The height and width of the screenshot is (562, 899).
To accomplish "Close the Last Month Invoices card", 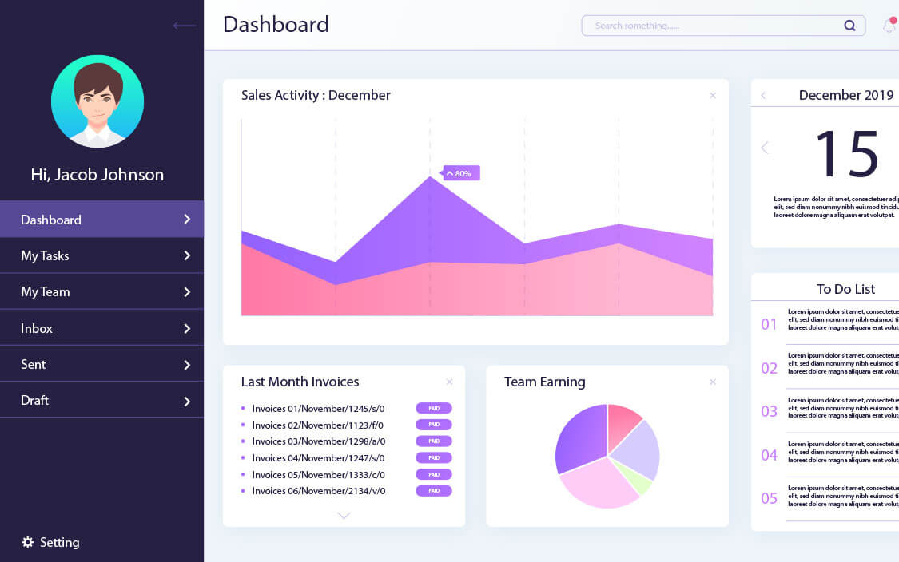I will click(x=449, y=382).
